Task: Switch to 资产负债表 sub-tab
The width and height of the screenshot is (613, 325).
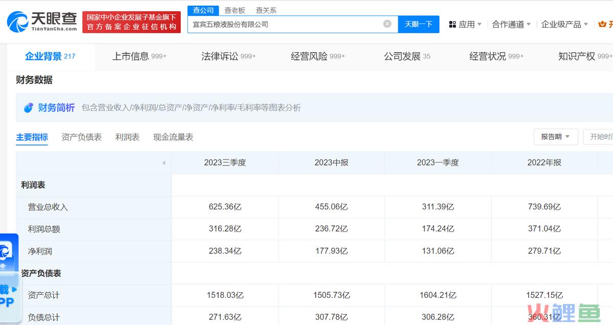Action: [82, 137]
